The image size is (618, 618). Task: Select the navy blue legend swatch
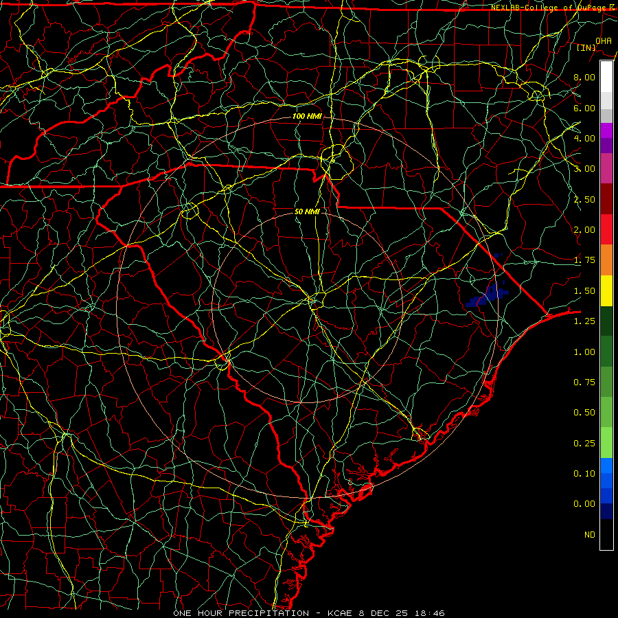[606, 512]
